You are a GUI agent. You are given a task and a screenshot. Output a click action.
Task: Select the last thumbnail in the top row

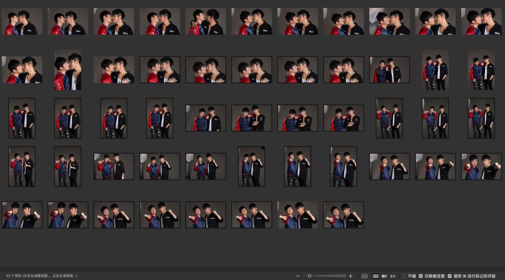tap(481, 21)
